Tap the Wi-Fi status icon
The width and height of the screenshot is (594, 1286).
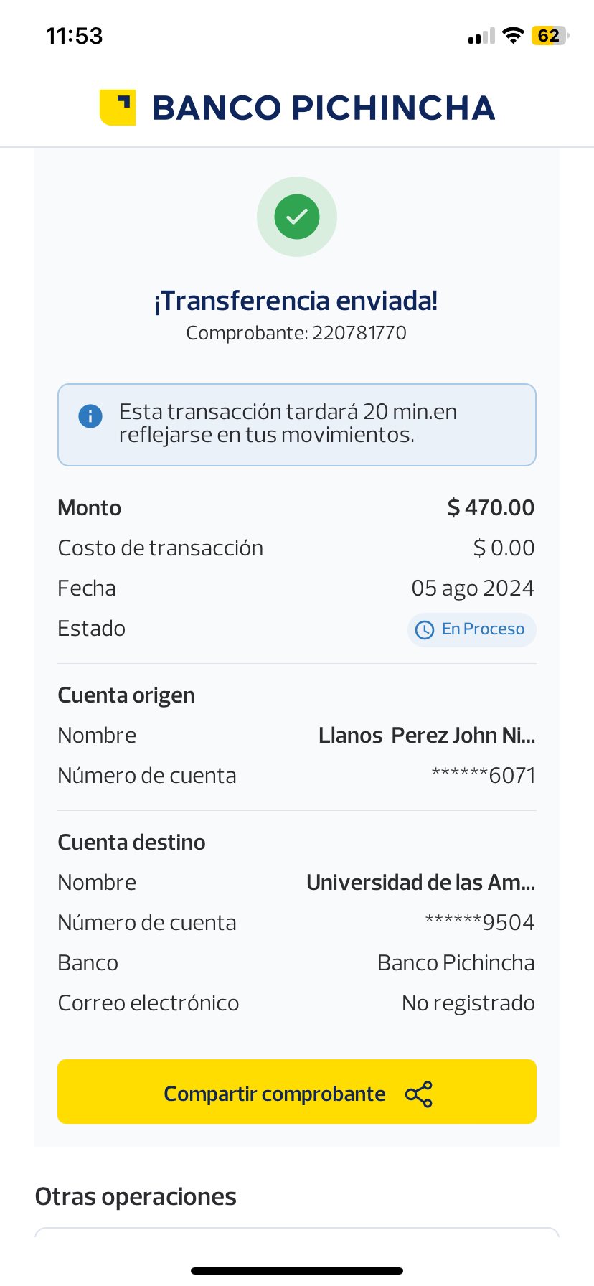click(513, 36)
